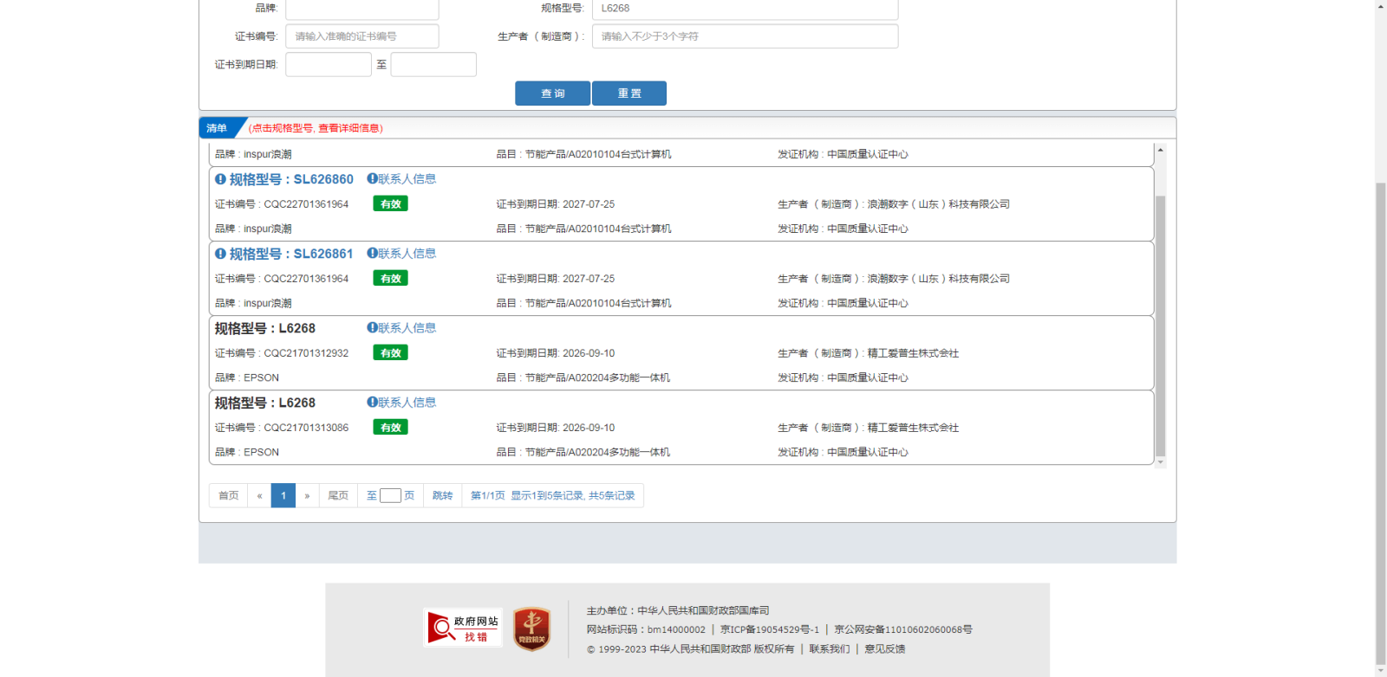This screenshot has height=677, width=1387.
Task: Click 有效 badge for CQC21701313086
Action: pyautogui.click(x=391, y=428)
